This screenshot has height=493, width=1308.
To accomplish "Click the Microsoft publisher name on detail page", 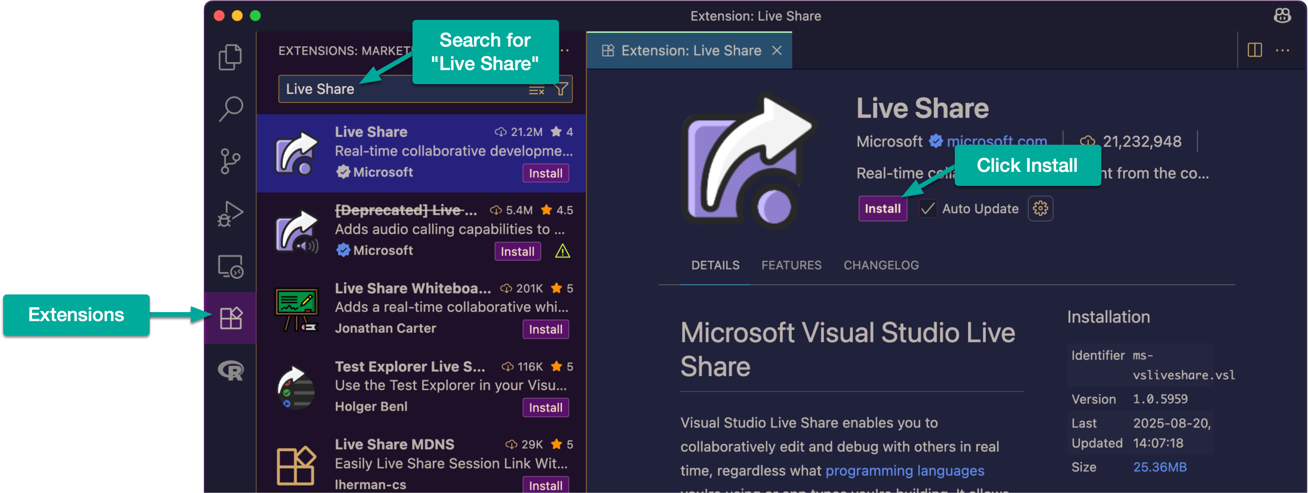I will 889,141.
